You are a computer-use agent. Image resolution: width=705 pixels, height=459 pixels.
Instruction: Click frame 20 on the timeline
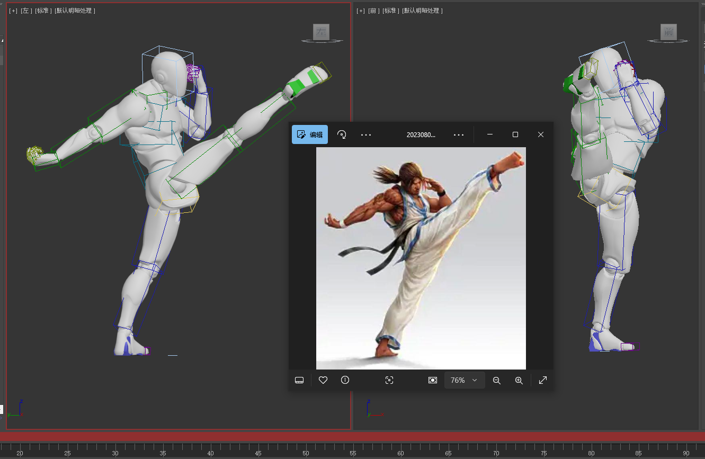[x=20, y=453]
